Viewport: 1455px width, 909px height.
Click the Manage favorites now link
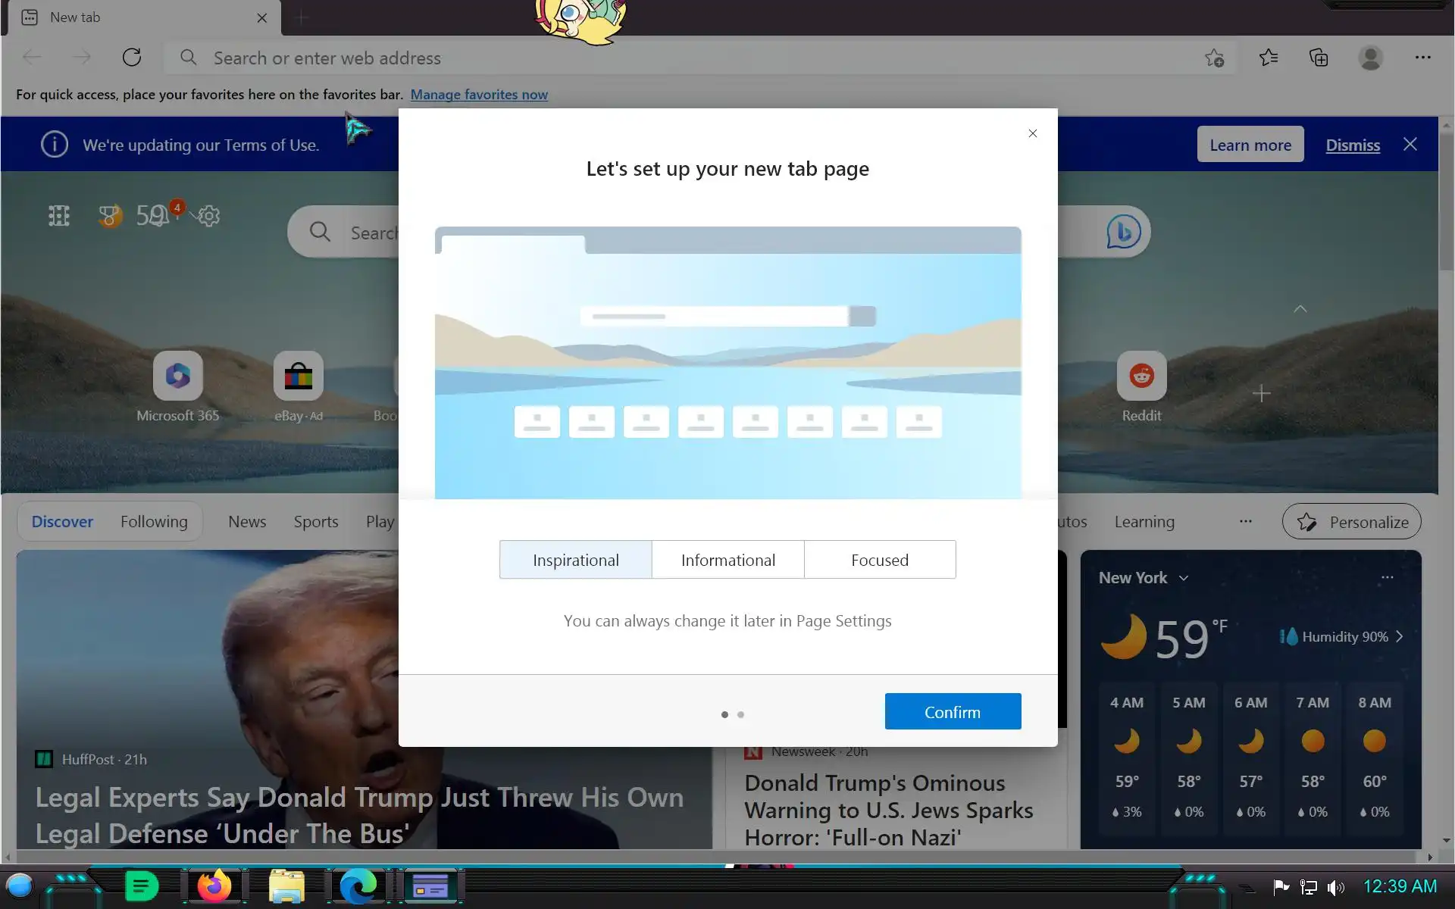point(479,95)
